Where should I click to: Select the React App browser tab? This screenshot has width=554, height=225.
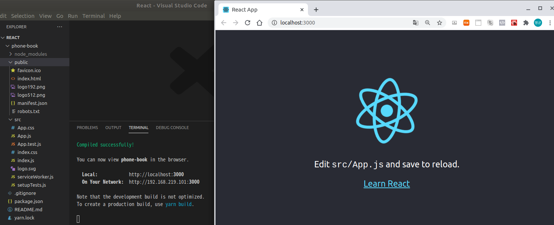click(262, 10)
